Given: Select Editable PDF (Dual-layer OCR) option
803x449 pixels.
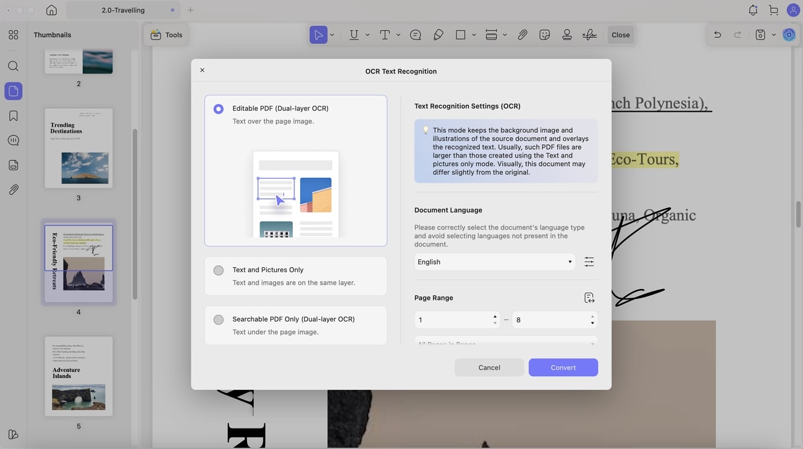Looking at the screenshot, I should (x=296, y=170).
